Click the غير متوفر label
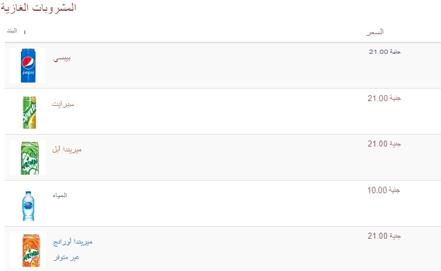The height and width of the screenshot is (271, 441). point(67,257)
